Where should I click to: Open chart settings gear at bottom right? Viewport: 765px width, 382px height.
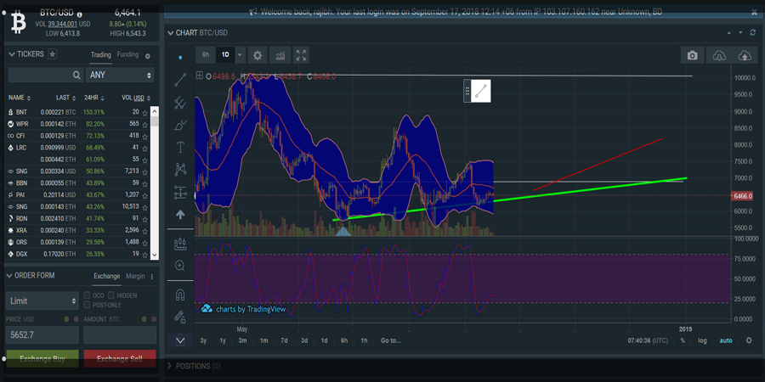click(x=749, y=340)
